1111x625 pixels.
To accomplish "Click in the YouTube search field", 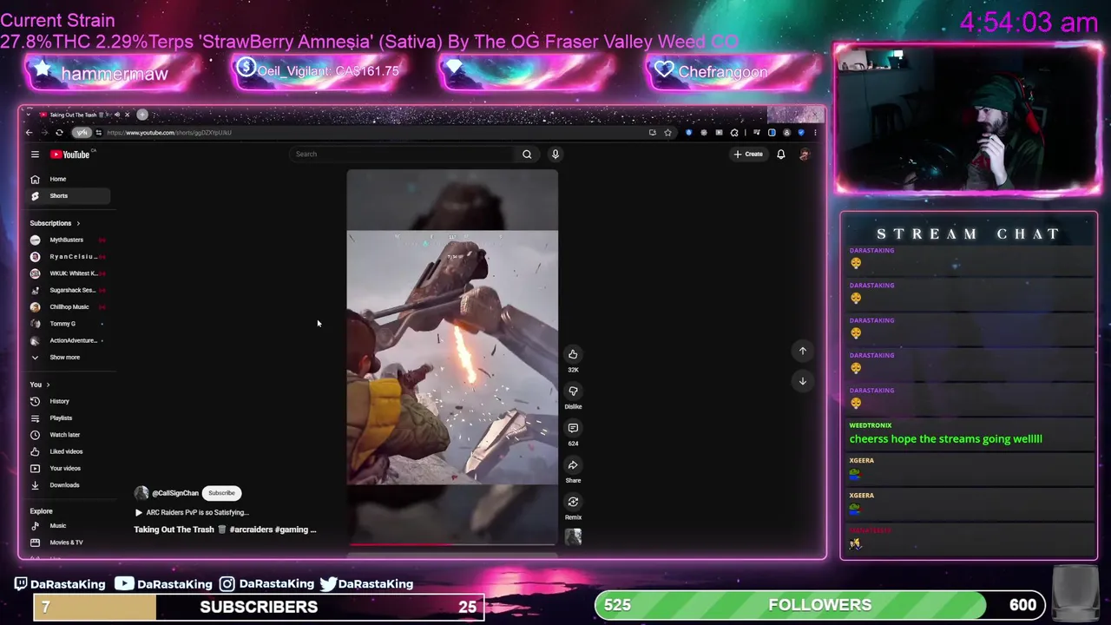I will point(404,155).
